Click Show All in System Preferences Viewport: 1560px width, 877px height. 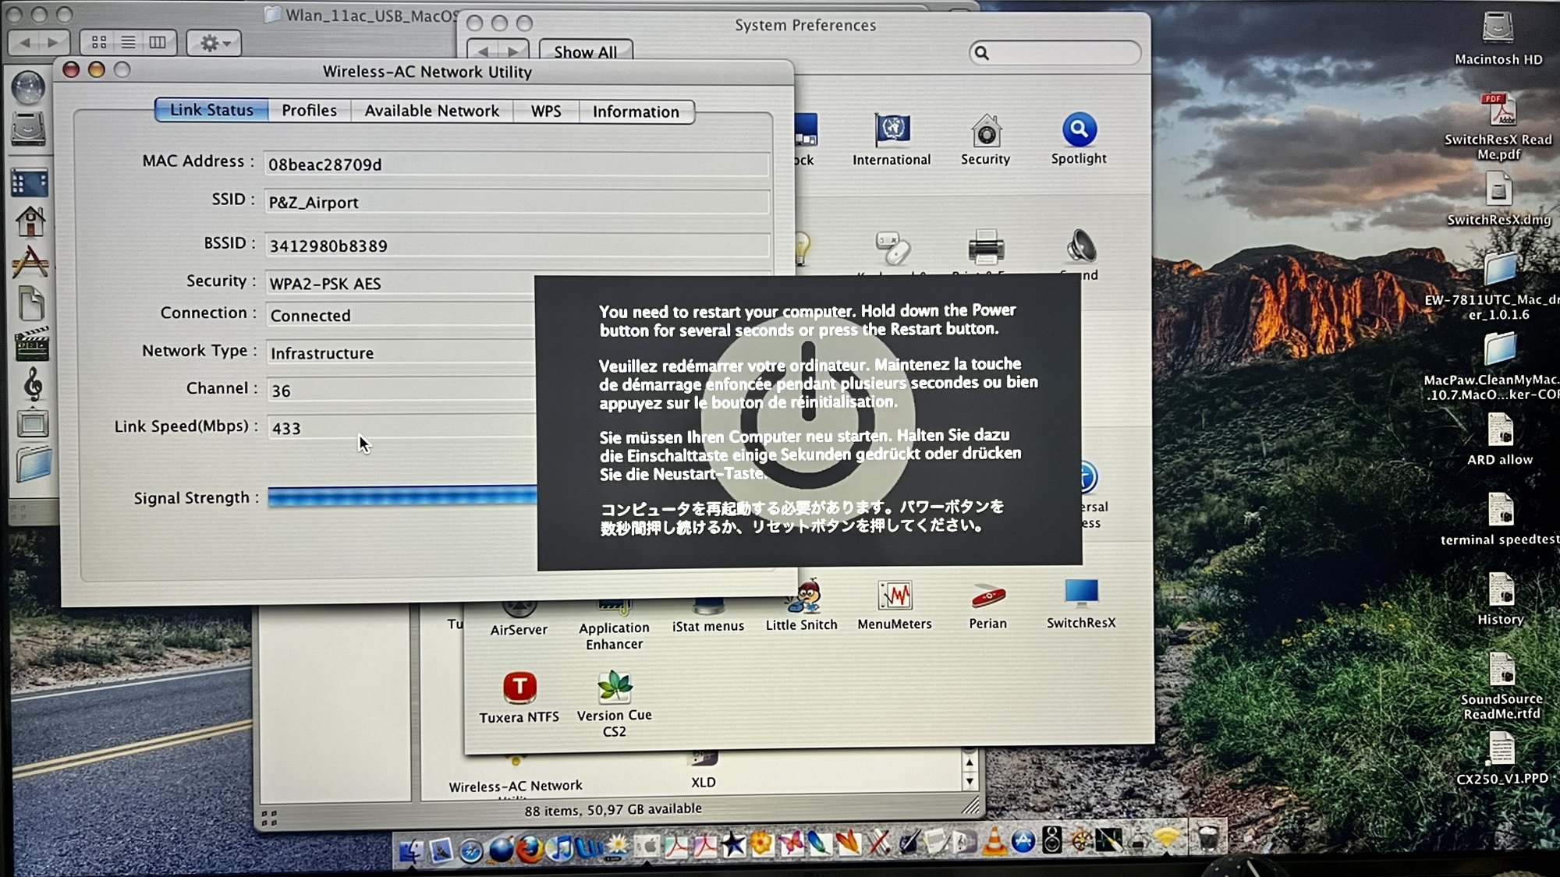[x=585, y=51]
